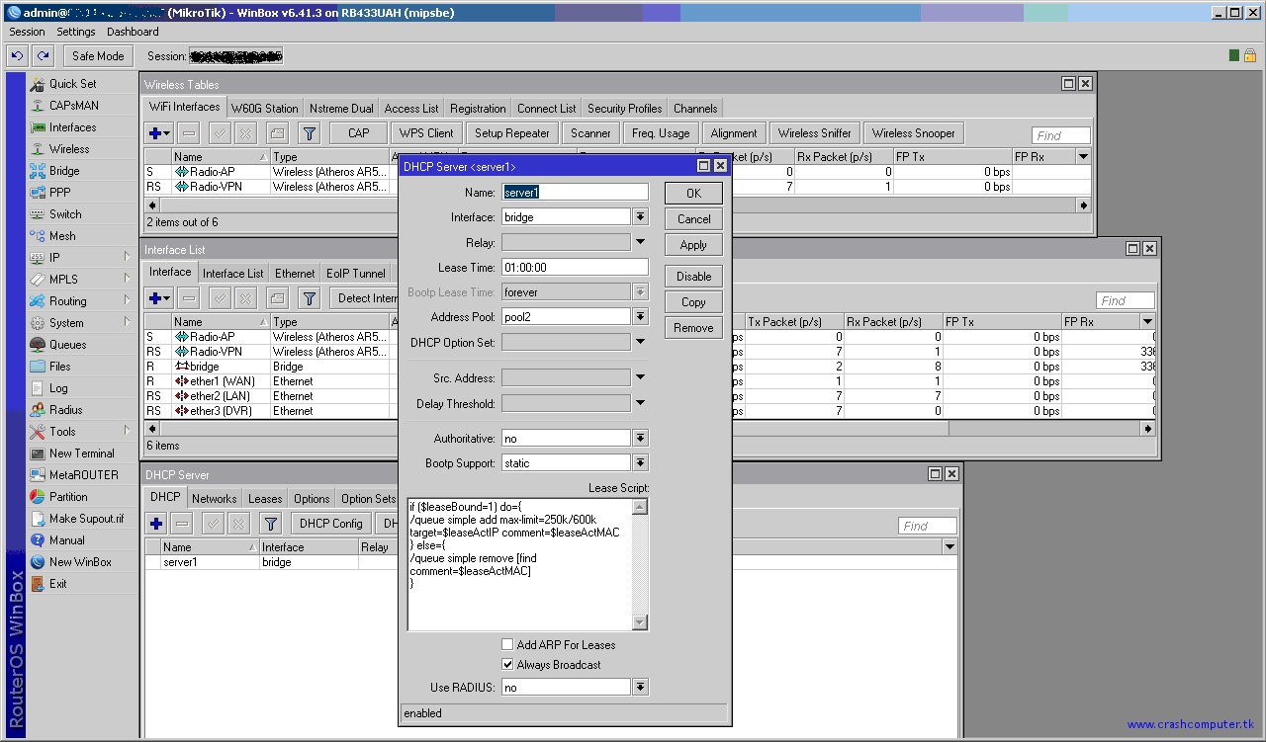The image size is (1266, 742).
Task: Click filter funnel icon in DHCP Server window
Action: [x=271, y=524]
